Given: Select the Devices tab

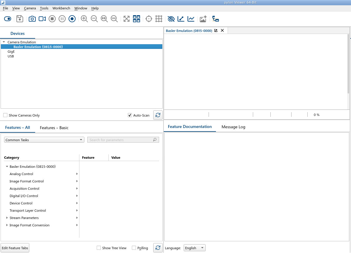Looking at the screenshot, I should (18, 33).
